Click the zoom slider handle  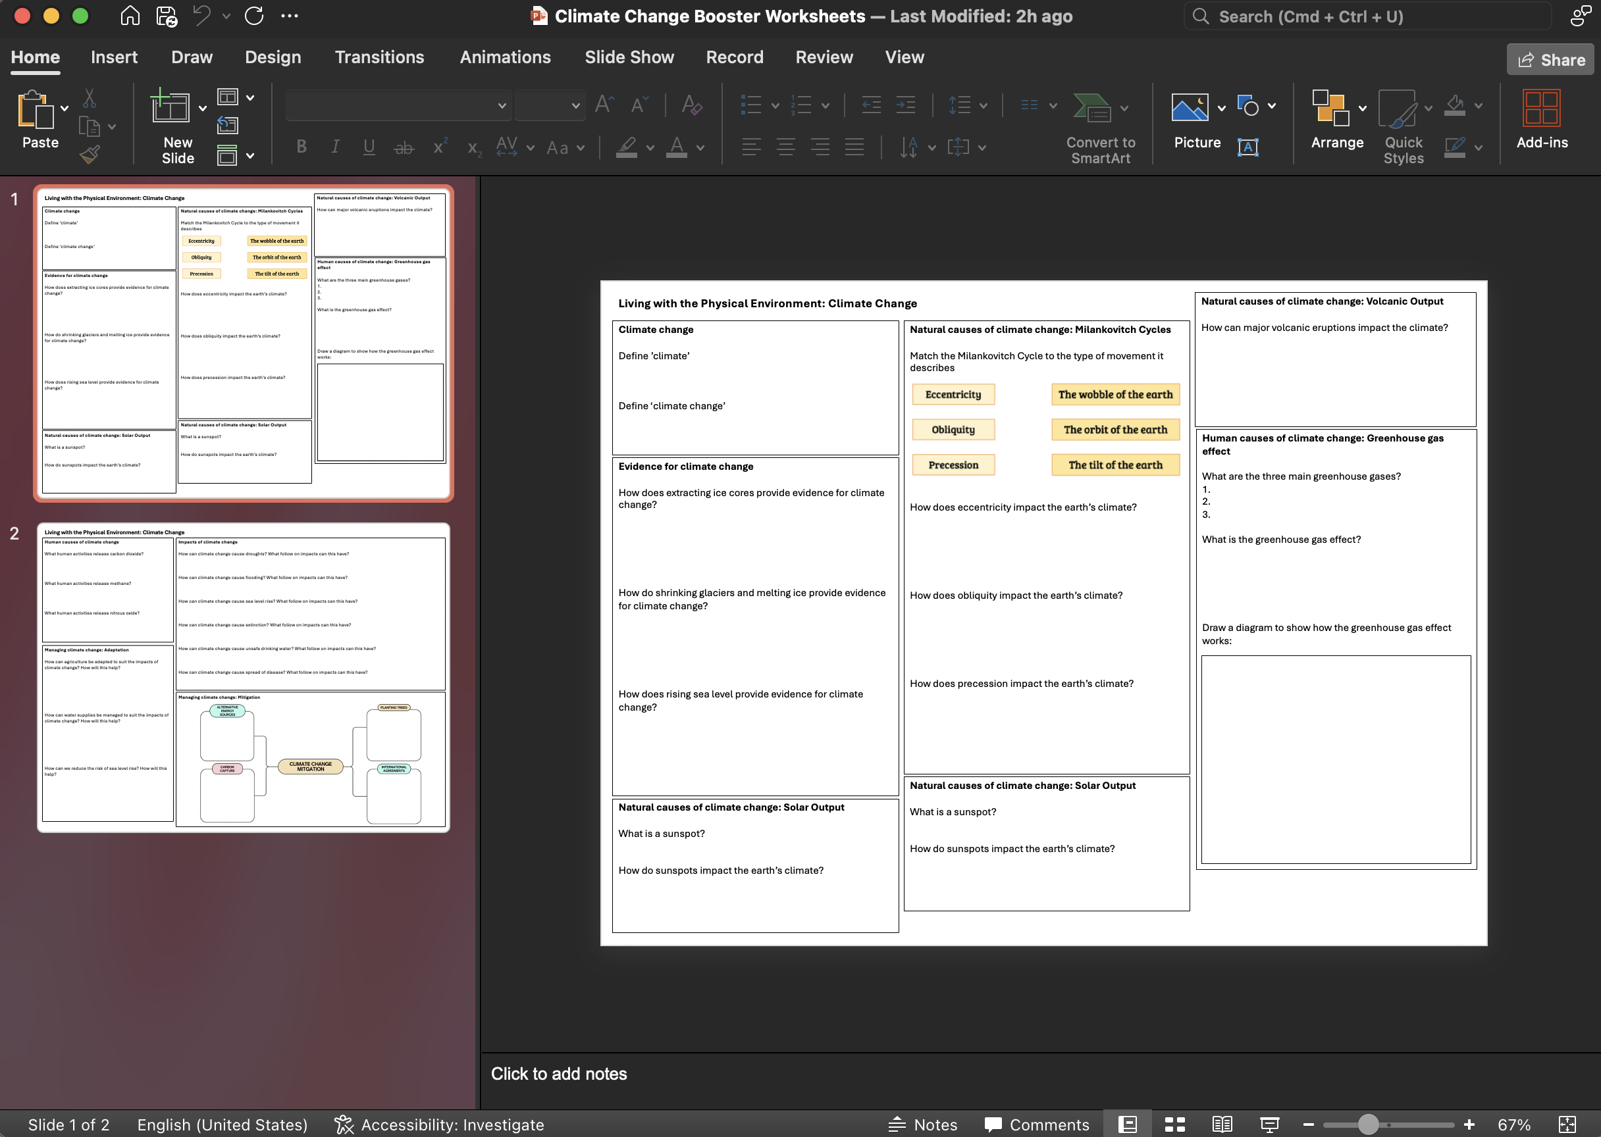pos(1368,1124)
